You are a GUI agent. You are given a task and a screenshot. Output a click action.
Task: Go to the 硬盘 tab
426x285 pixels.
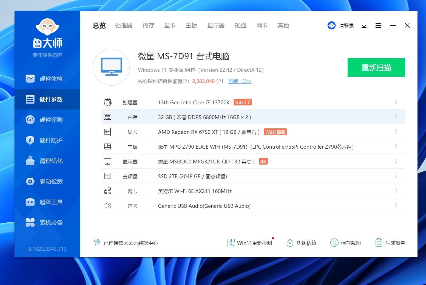point(241,25)
